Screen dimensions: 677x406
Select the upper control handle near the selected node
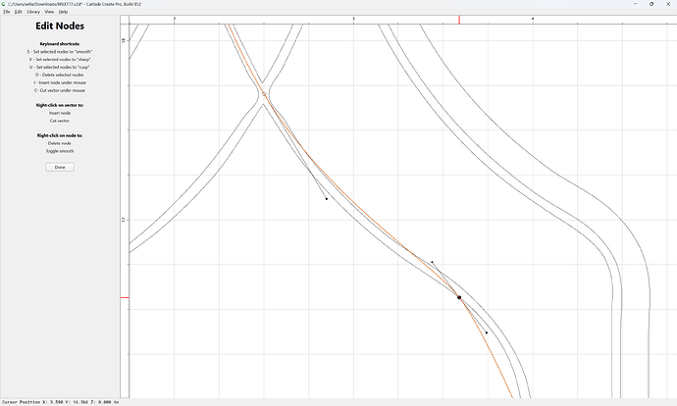point(432,262)
